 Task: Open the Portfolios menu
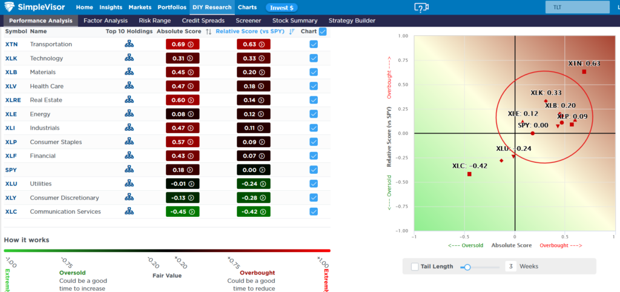click(172, 7)
